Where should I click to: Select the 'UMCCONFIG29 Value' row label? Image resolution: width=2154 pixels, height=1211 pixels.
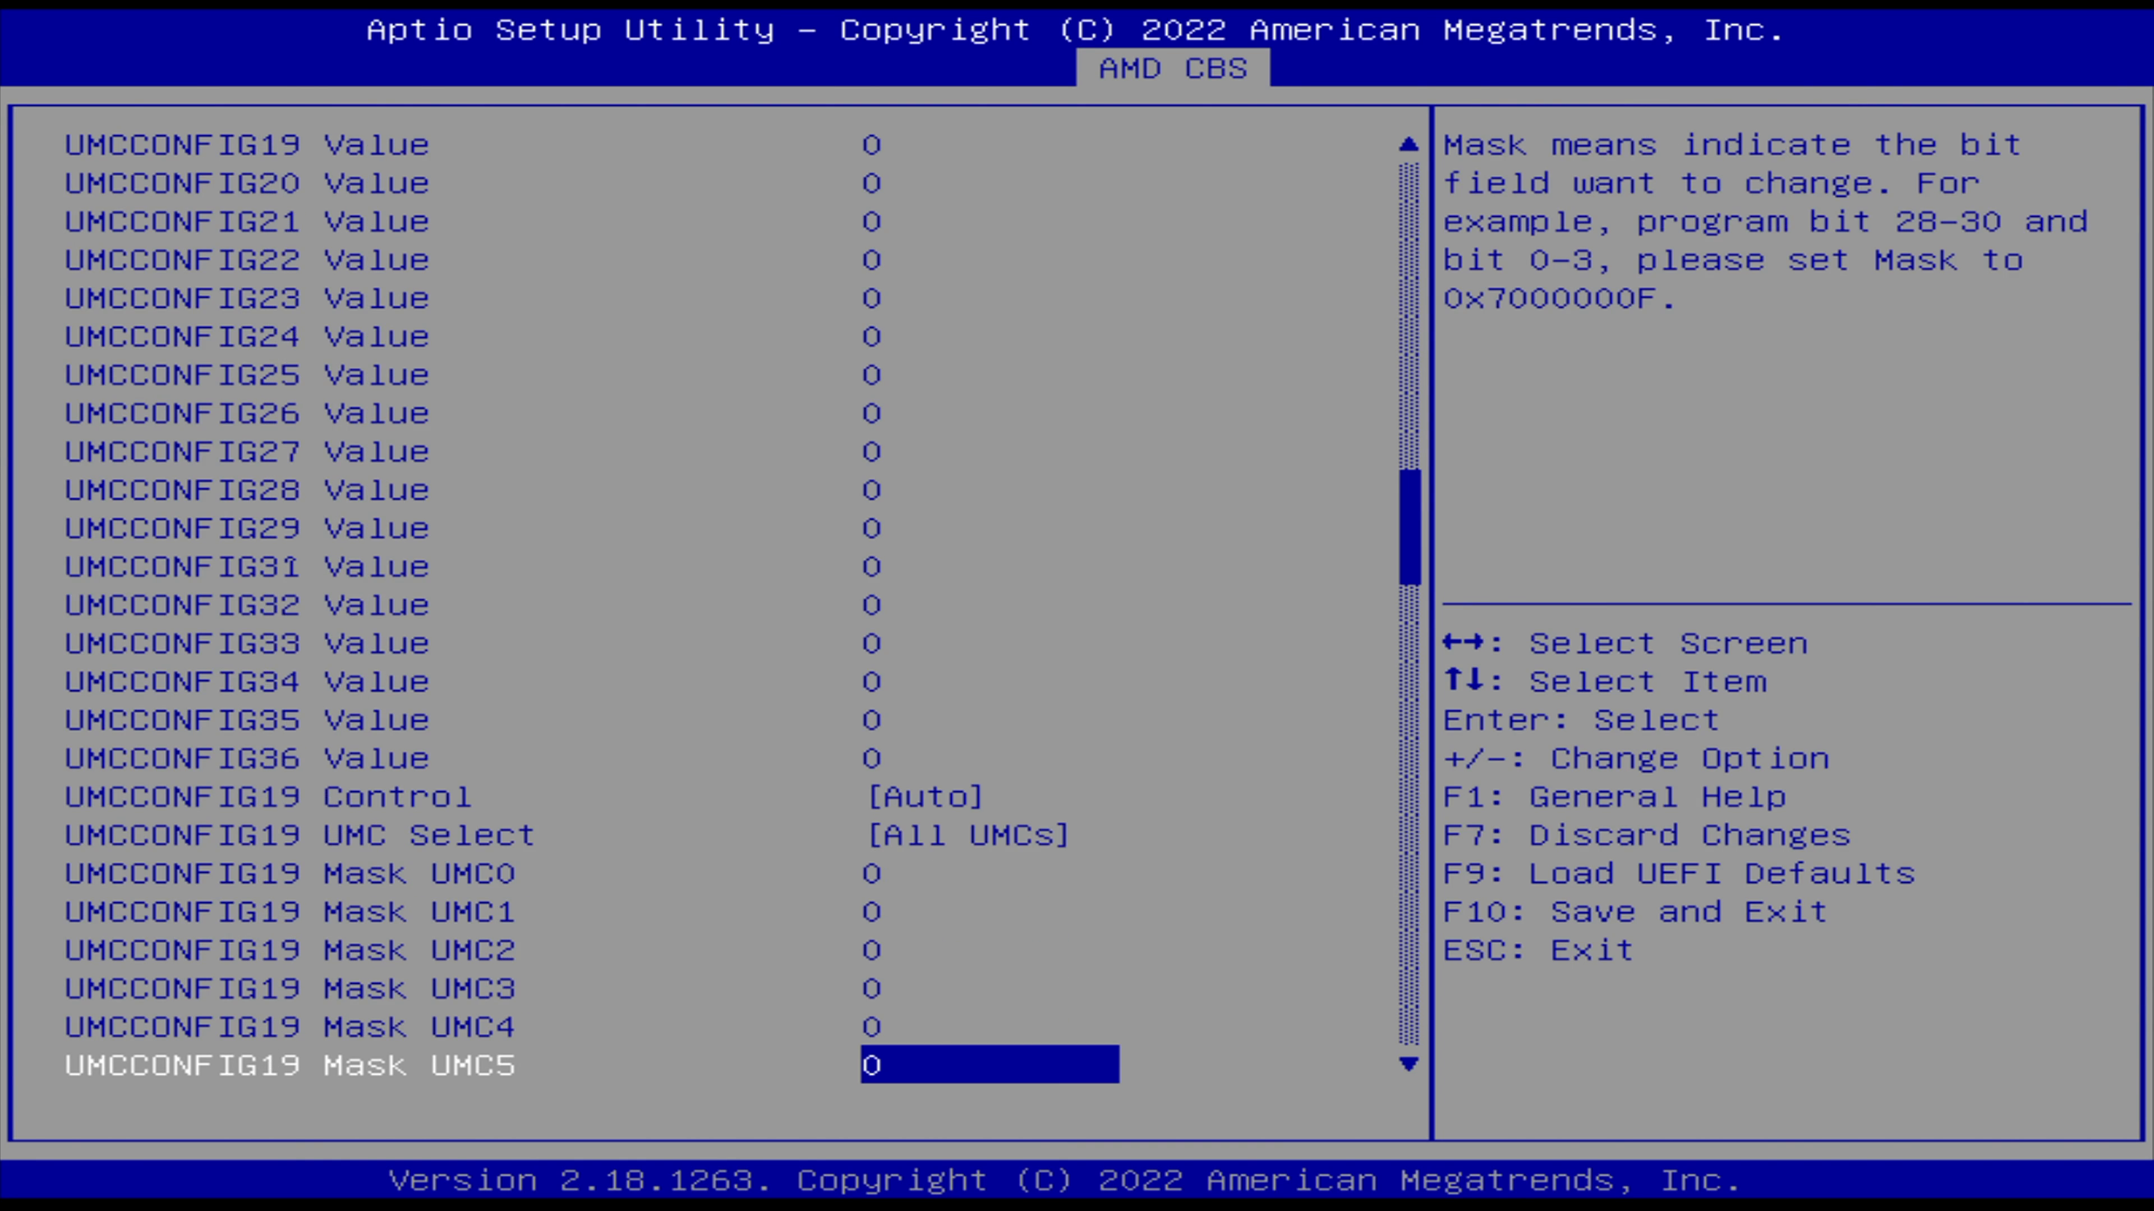pos(247,528)
